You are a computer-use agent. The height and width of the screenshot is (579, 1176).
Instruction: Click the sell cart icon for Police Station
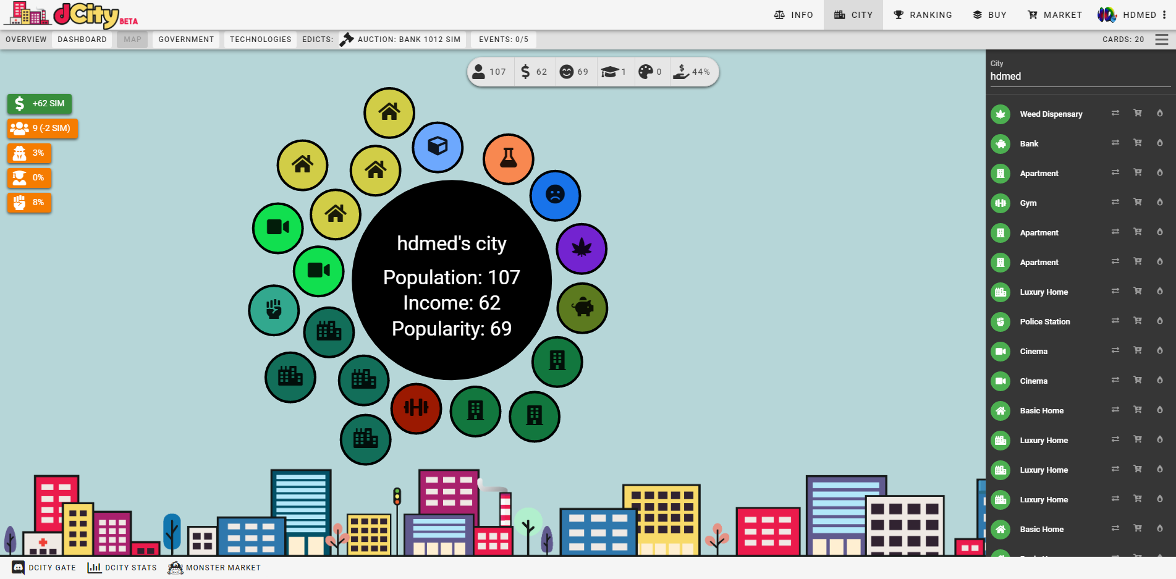1138,321
